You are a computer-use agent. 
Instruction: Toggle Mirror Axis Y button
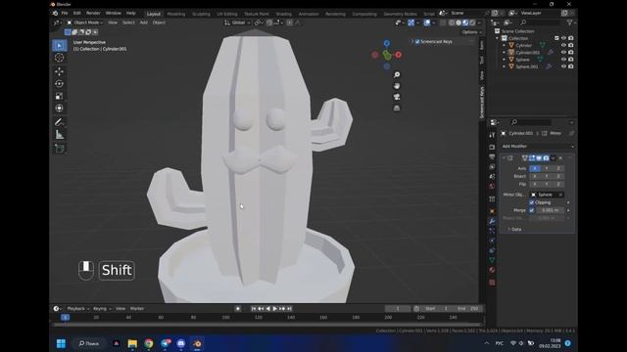click(547, 168)
